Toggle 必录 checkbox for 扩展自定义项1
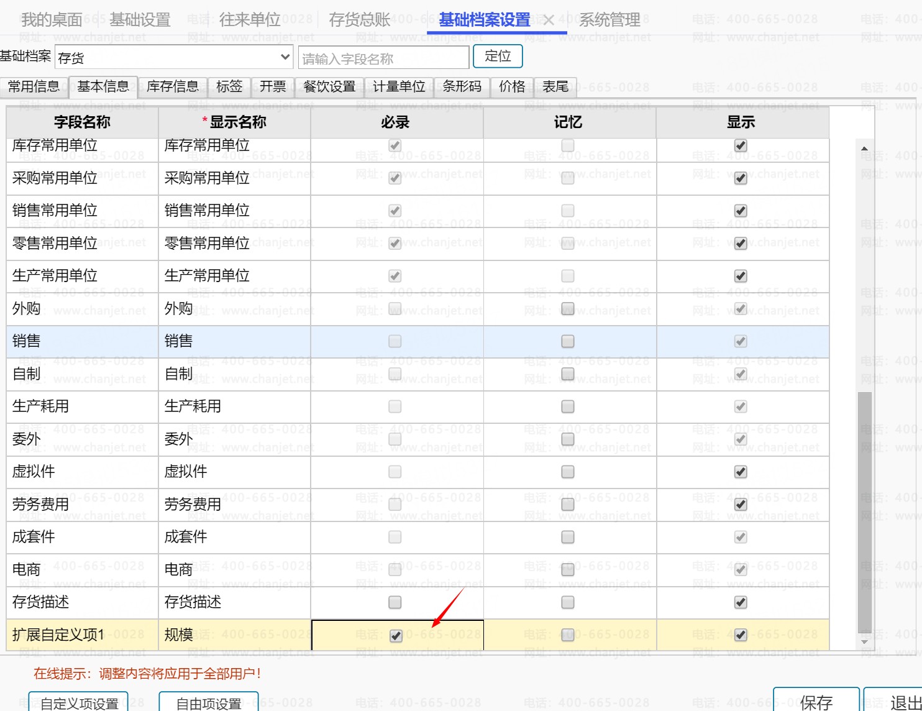 (396, 636)
